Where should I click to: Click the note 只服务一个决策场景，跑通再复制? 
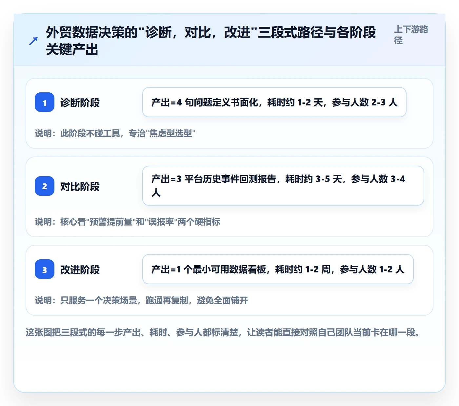pyautogui.click(x=141, y=300)
